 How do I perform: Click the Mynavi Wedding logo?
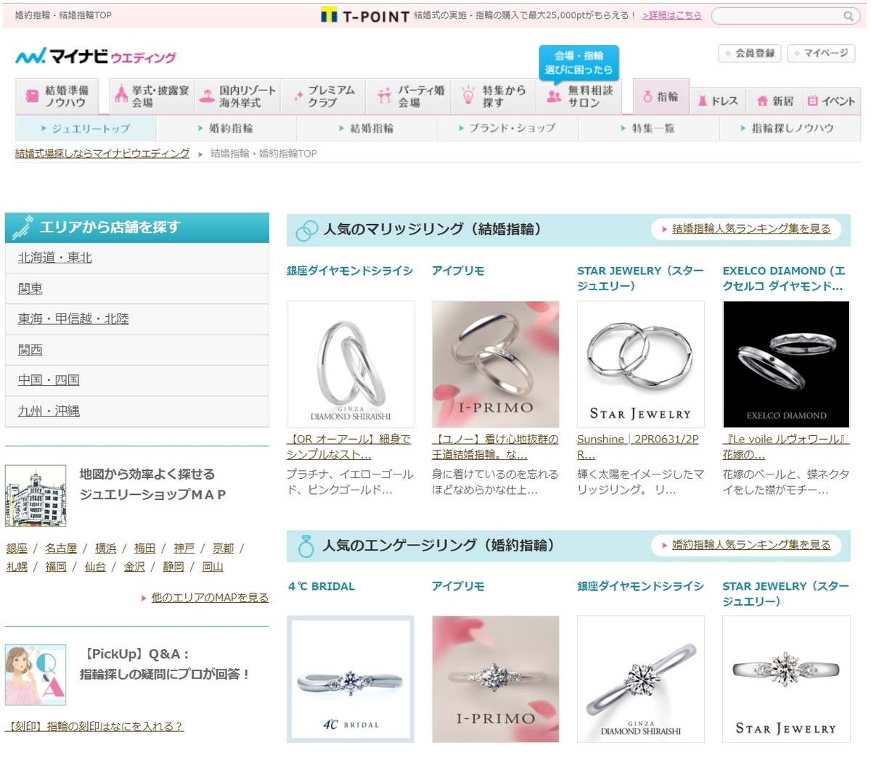click(96, 56)
